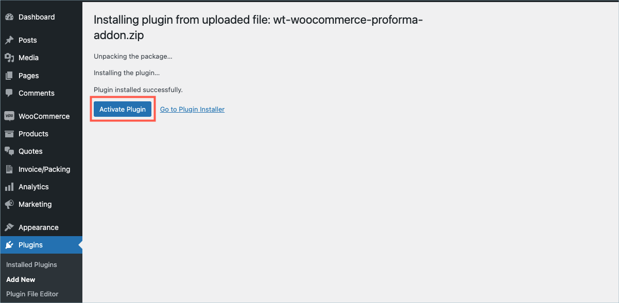Select the Plugins menu collapse arrow
This screenshot has height=303, width=619.
(x=80, y=245)
